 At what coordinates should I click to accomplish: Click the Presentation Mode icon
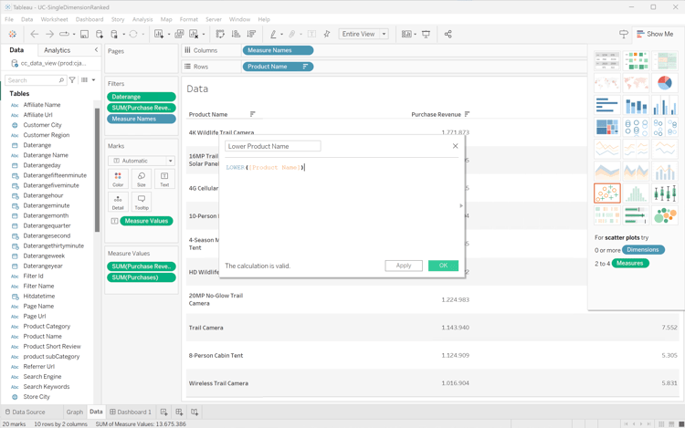click(x=426, y=34)
